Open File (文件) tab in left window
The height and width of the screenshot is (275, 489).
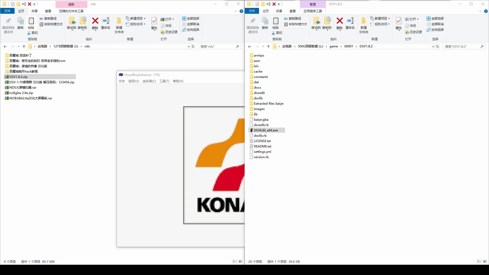[x=7, y=11]
